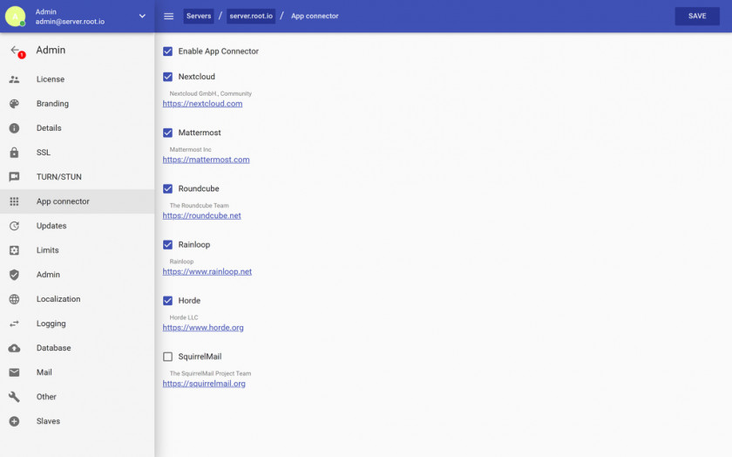The width and height of the screenshot is (732, 457).
Task: Click the red notification badge on back arrow
Action: click(x=22, y=55)
